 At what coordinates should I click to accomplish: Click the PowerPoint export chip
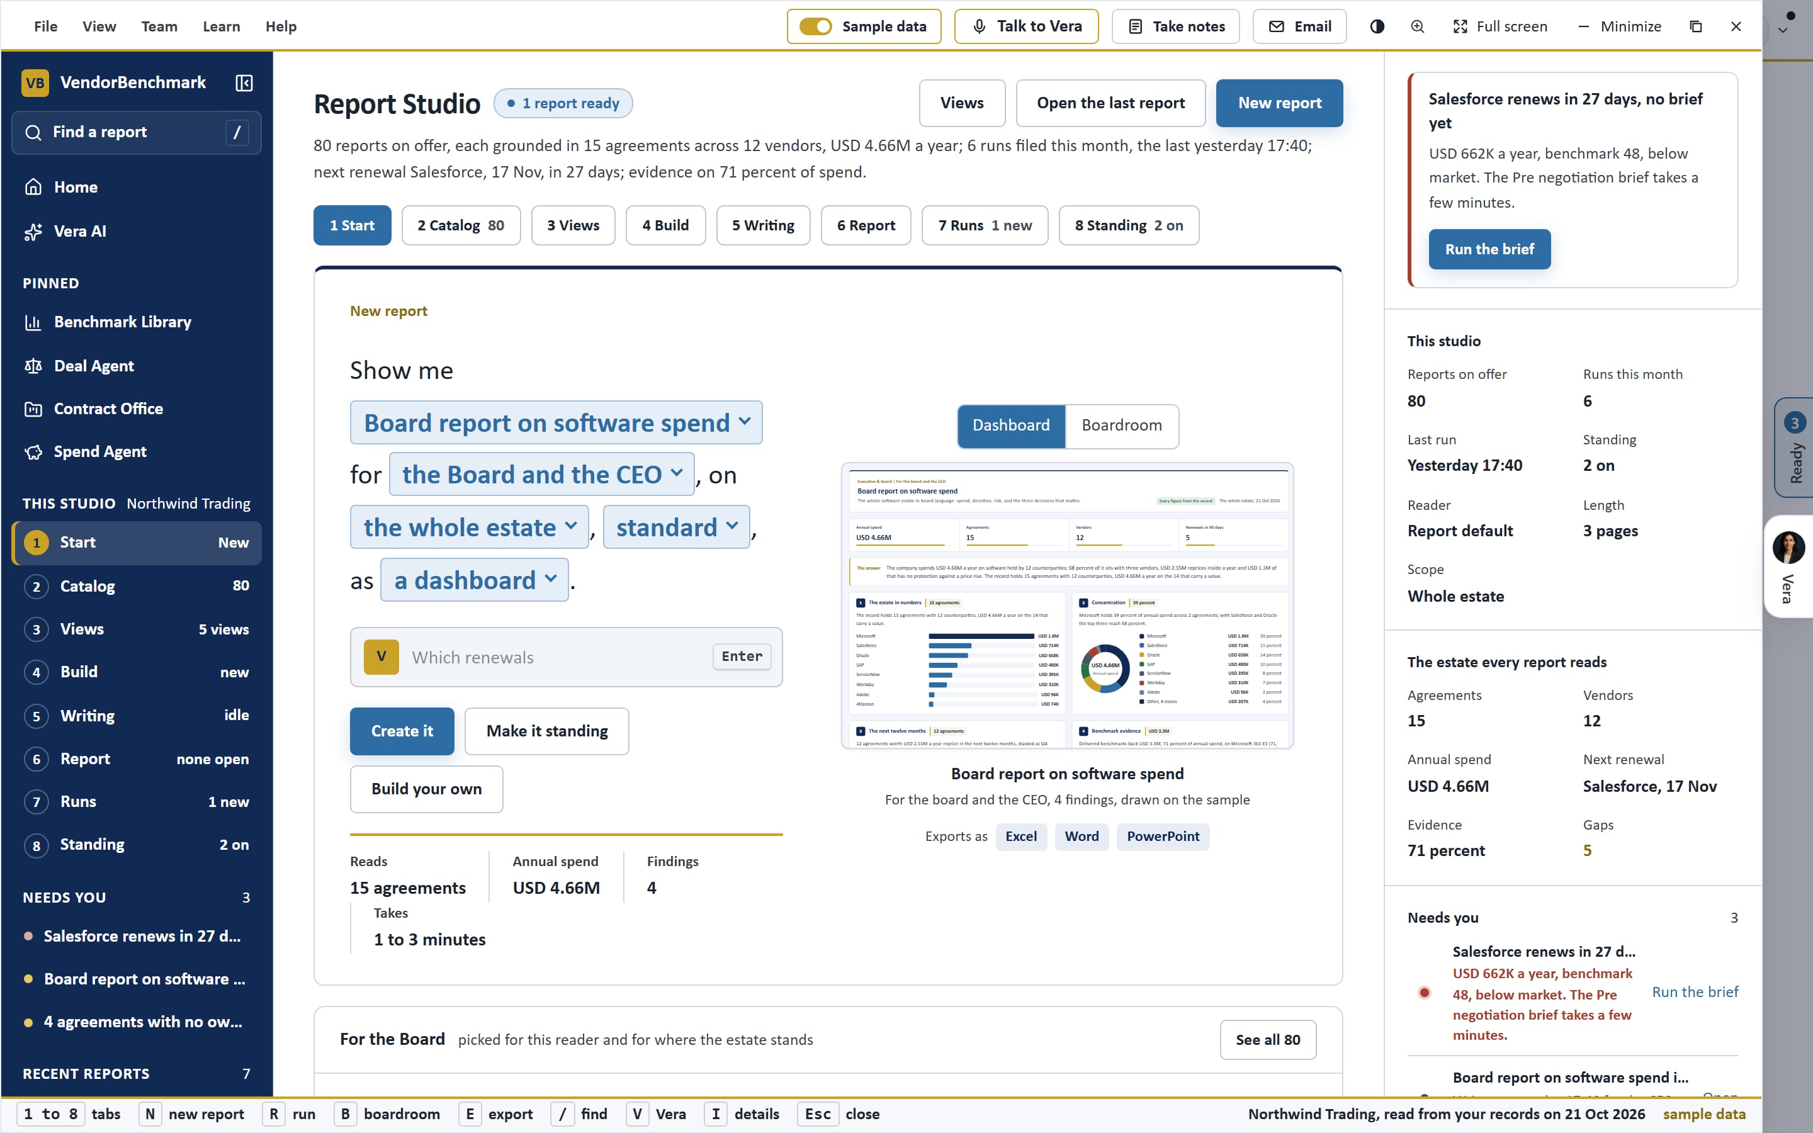pyautogui.click(x=1162, y=837)
